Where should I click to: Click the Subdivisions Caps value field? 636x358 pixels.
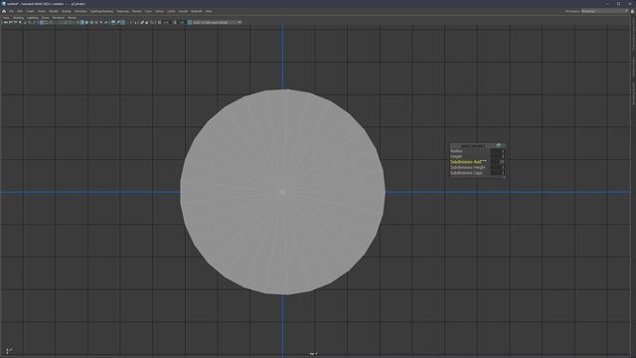[x=498, y=172]
